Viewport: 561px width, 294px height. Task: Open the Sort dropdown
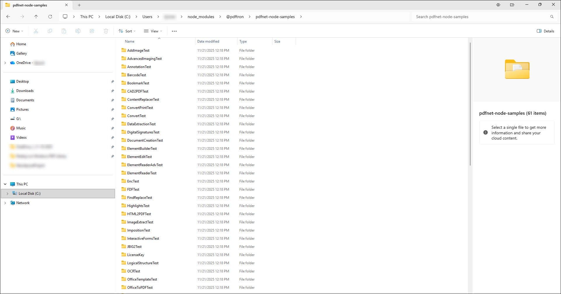tap(127, 31)
